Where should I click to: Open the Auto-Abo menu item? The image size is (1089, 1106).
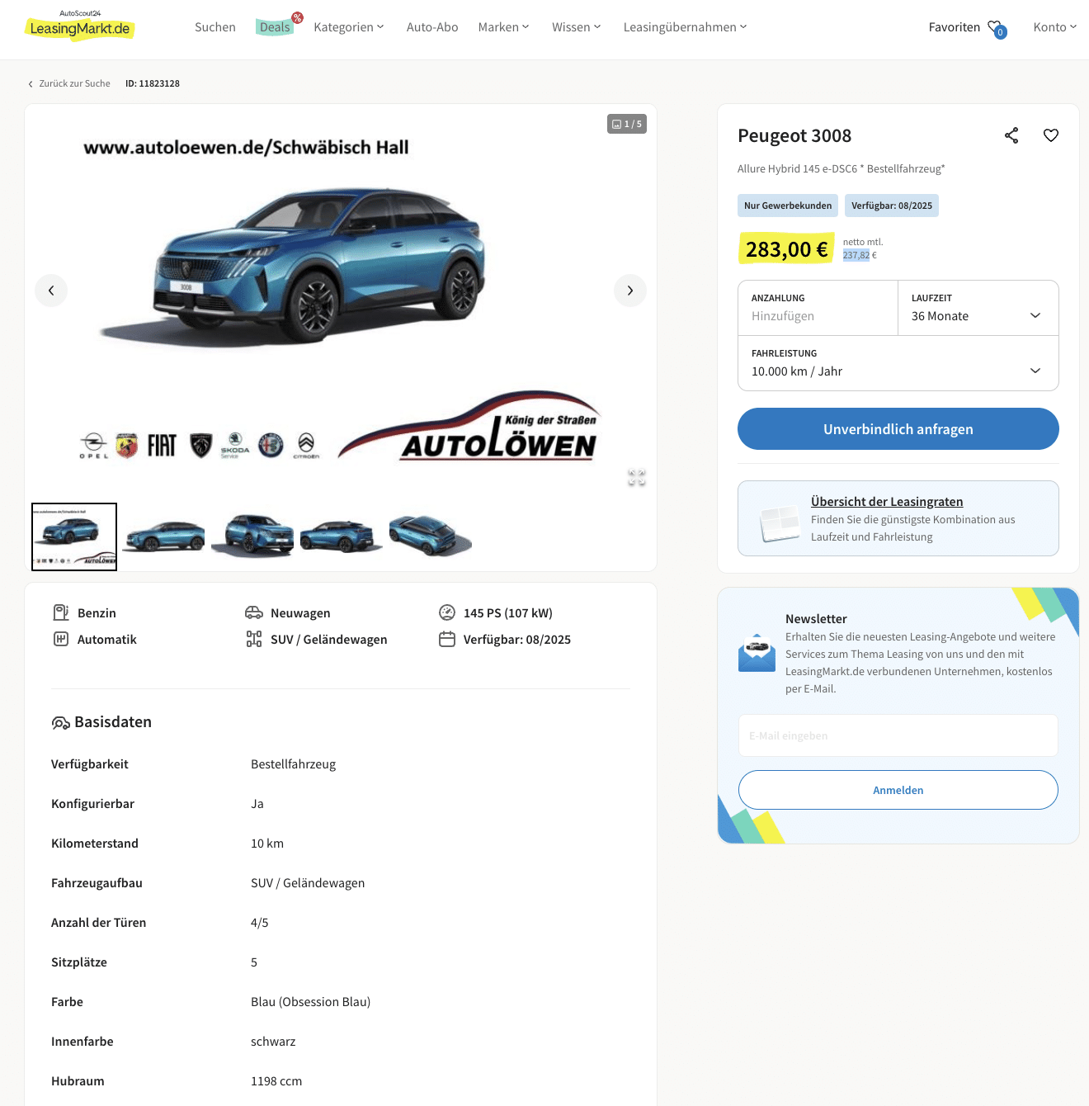[432, 27]
